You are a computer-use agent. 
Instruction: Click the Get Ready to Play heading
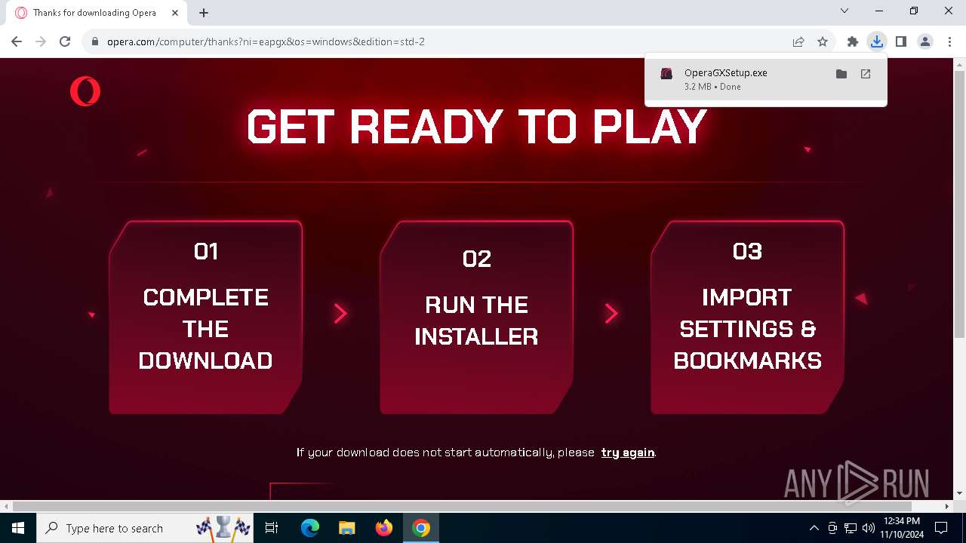coord(477,127)
